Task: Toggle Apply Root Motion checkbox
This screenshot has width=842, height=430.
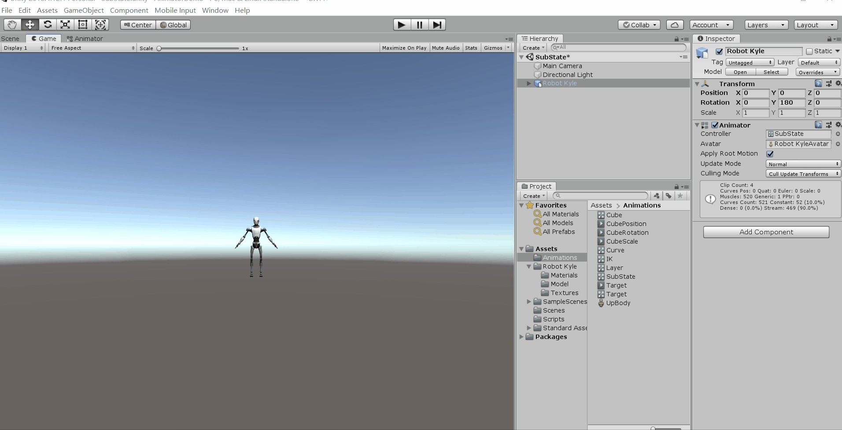Action: (770, 154)
